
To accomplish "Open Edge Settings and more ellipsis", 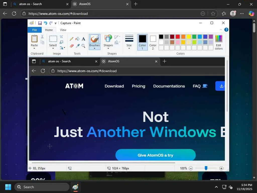I will tap(242, 14).
